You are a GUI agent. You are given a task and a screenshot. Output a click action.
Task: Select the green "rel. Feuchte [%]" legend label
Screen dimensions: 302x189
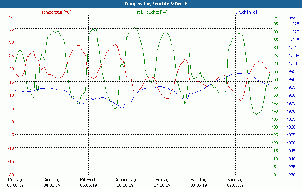click(152, 12)
